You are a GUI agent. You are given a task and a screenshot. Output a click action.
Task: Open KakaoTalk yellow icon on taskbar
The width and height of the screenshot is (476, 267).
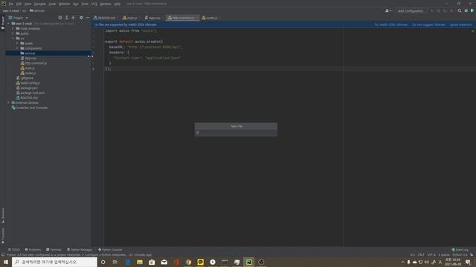[200, 262]
